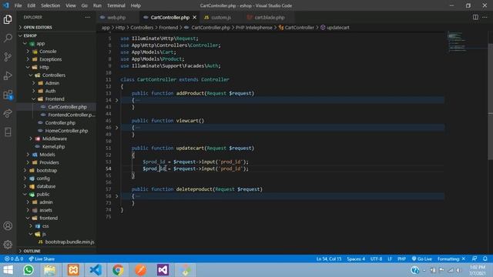The height and width of the screenshot is (277, 493).
Task: Change encoding via UTF-8 status item
Action: tap(376, 259)
